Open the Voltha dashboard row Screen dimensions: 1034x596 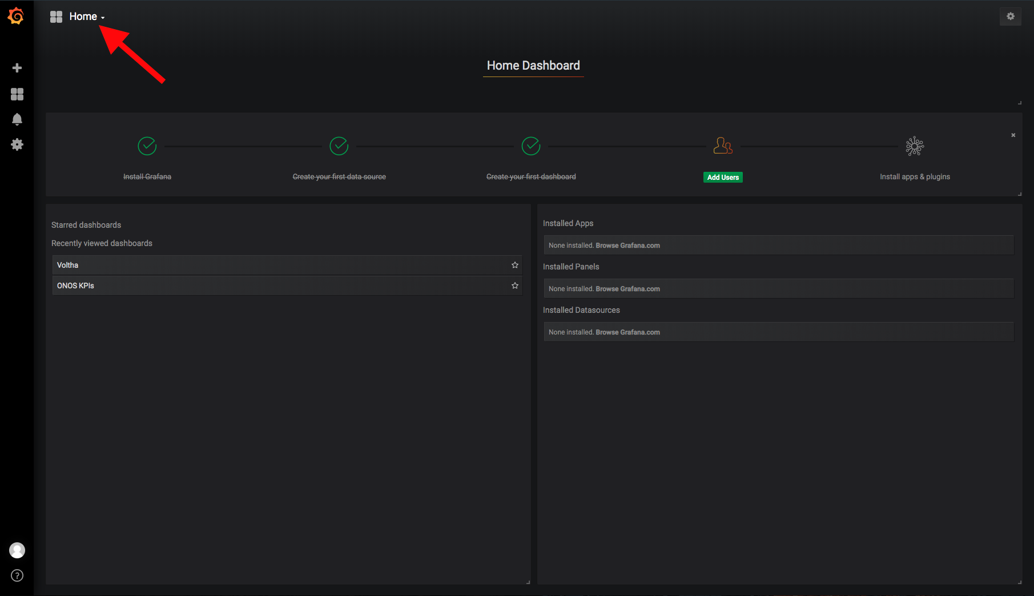(x=287, y=265)
